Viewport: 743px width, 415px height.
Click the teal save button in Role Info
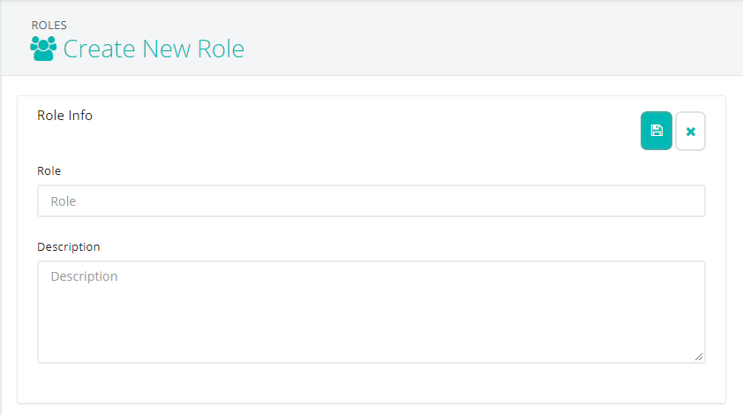(656, 131)
